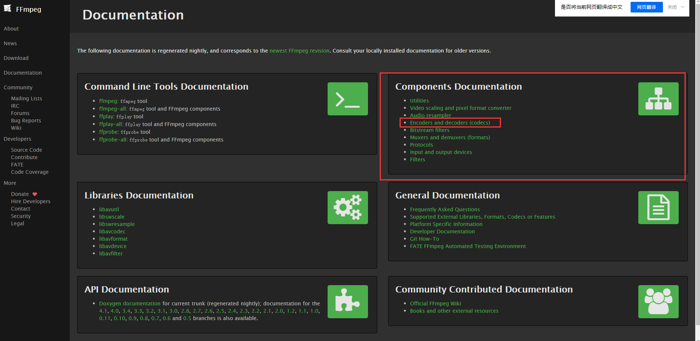Open the Developers sidebar section
The width and height of the screenshot is (700, 341).
17,139
